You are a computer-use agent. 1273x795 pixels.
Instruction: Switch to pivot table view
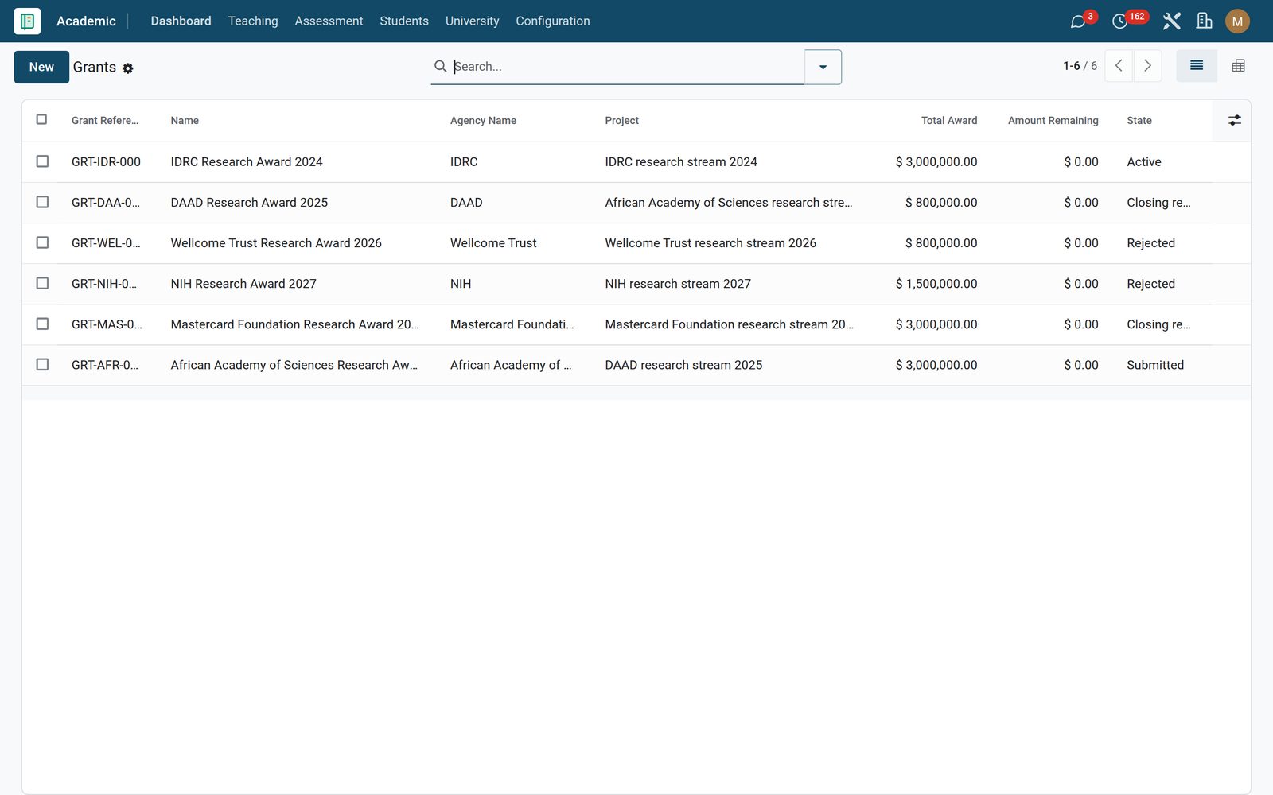click(1238, 66)
